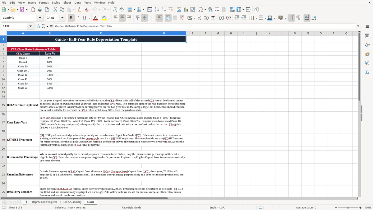373x210 pixels.
Task: Open sidebar Properties panel
Action: point(367,36)
